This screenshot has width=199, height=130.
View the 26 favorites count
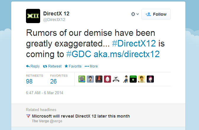coord(53,81)
